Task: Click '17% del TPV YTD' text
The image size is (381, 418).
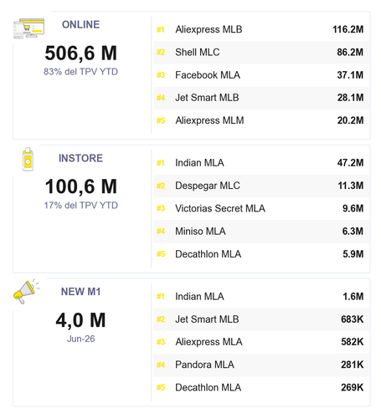Action: [80, 206]
